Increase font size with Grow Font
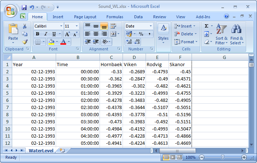The height and width of the screenshot is (163, 257). tap(67, 34)
